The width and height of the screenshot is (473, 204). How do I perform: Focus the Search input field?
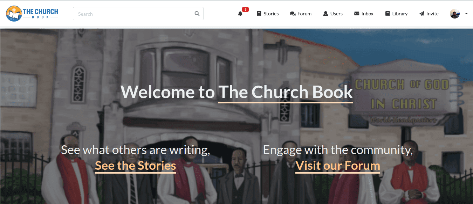click(138, 14)
